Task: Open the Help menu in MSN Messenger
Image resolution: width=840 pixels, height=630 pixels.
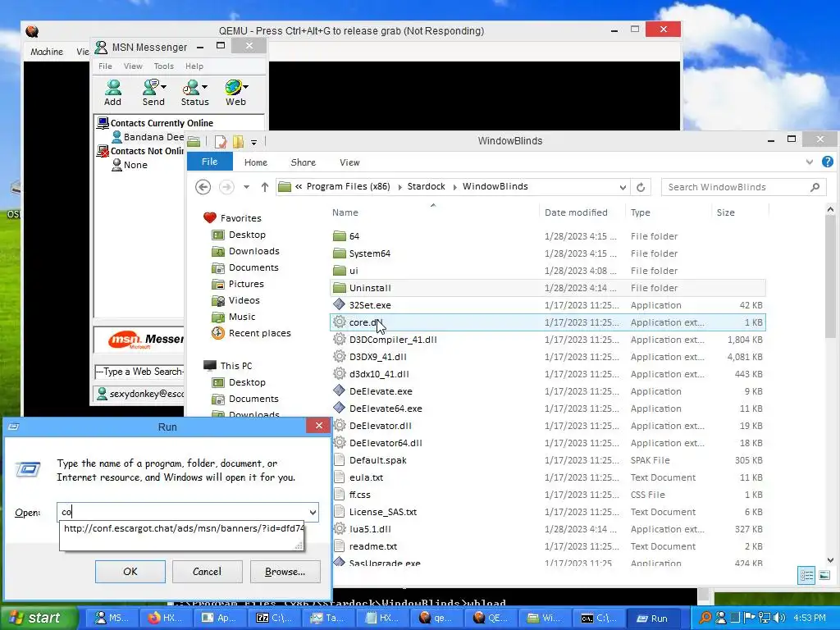Action: click(x=194, y=66)
